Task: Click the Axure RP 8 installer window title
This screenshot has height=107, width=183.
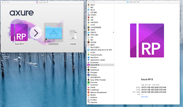Action: [43, 2]
